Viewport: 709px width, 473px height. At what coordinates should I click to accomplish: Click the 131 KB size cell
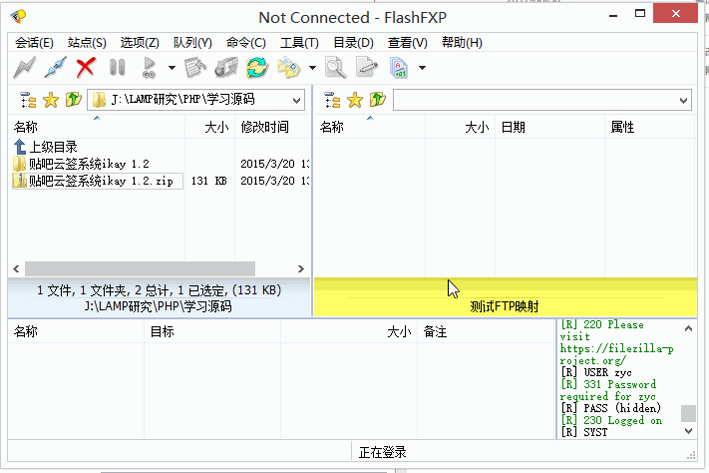click(x=208, y=181)
